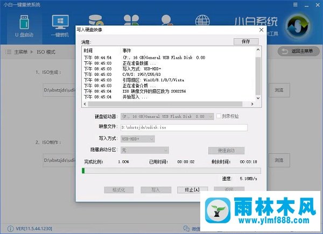This screenshot has height=234, width=323.
Task: Click the ISO制作 path field
Action: point(59,160)
